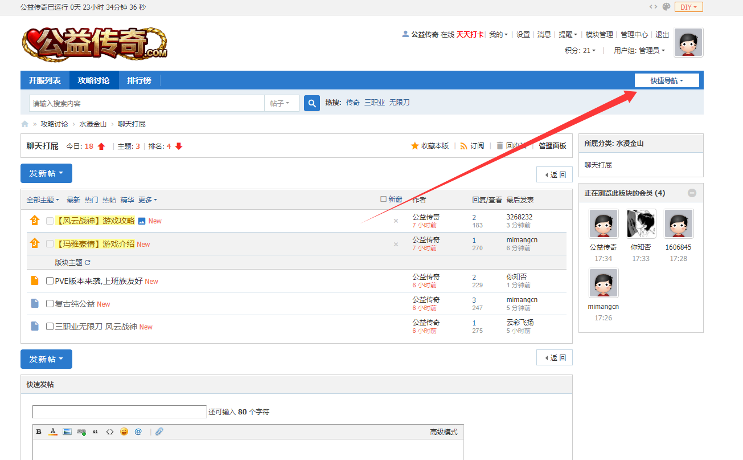Click the attachment paperclip icon
This screenshot has height=460, width=743.
[159, 432]
